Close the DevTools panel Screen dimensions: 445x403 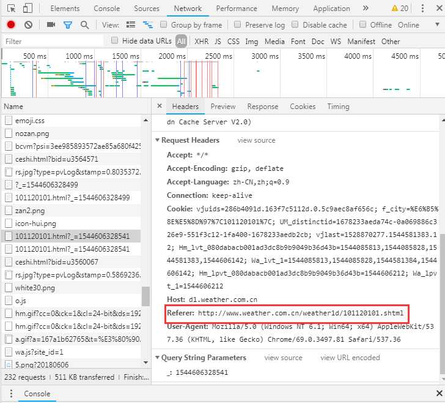pos(439,8)
